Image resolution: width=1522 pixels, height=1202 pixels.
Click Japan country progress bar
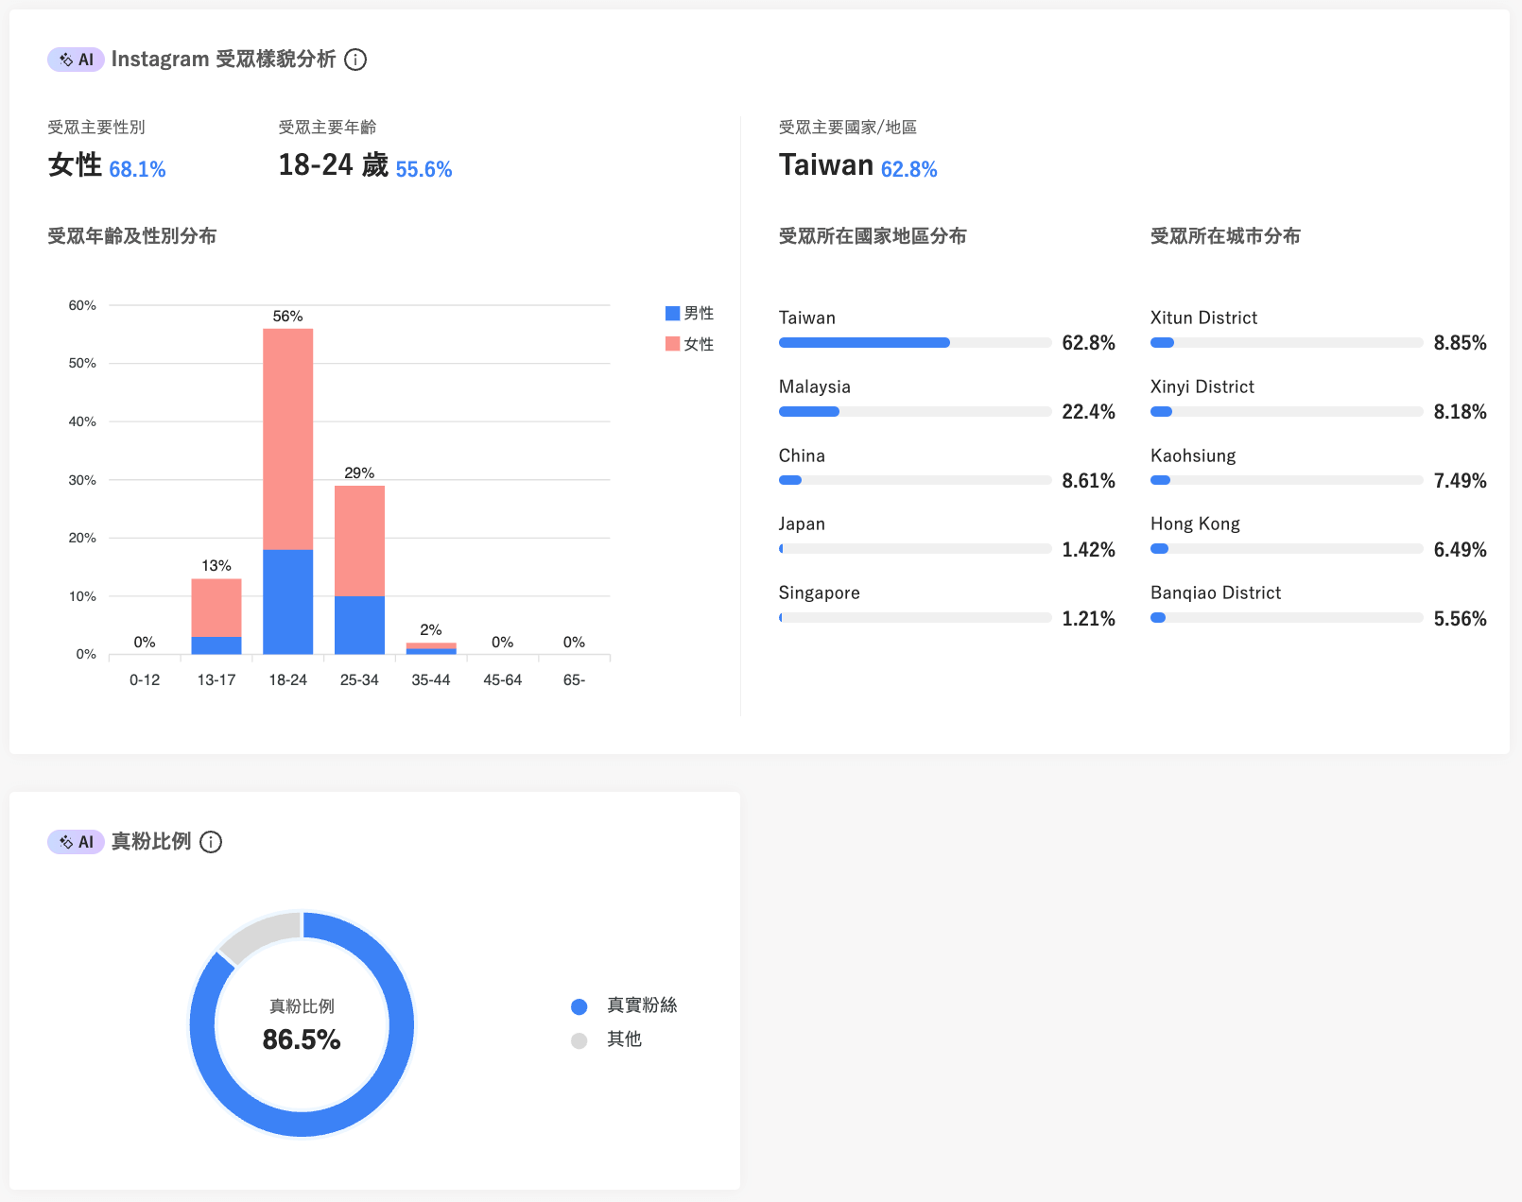tap(915, 549)
